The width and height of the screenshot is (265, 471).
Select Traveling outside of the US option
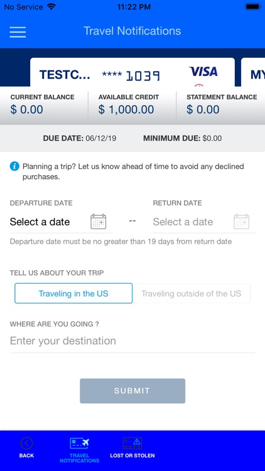click(192, 293)
